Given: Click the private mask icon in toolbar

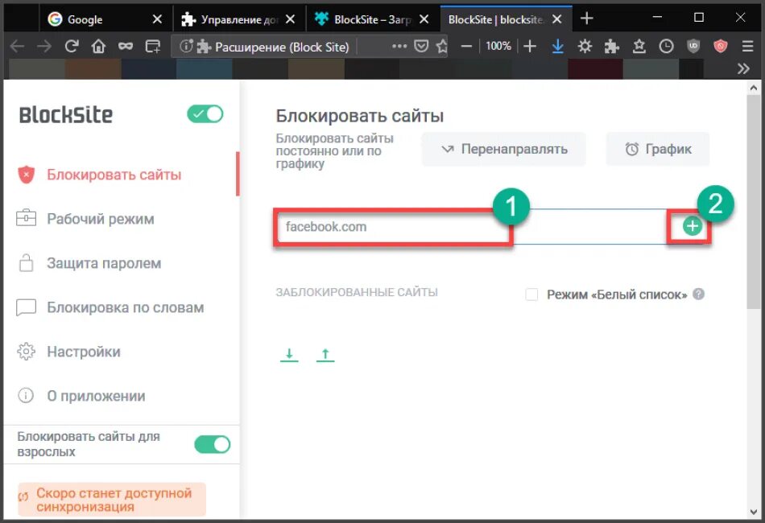Looking at the screenshot, I should pyautogui.click(x=126, y=47).
